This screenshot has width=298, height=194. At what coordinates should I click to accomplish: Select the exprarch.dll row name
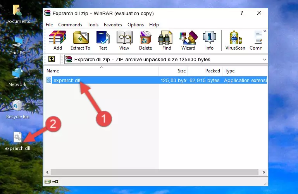point(67,80)
